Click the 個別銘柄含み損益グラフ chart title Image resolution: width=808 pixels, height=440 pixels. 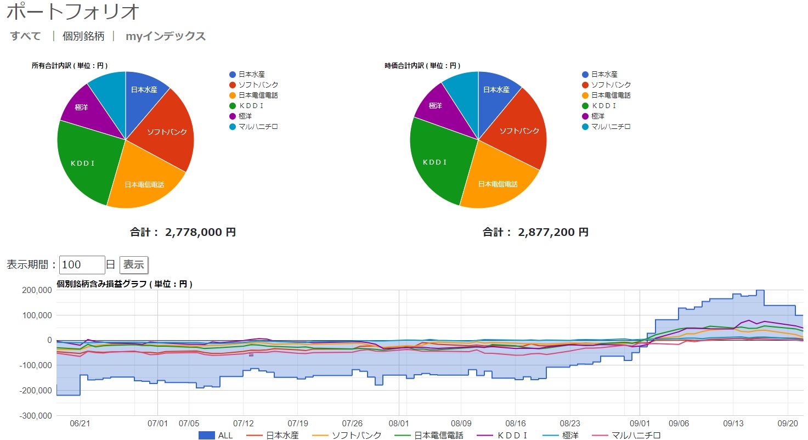(125, 284)
